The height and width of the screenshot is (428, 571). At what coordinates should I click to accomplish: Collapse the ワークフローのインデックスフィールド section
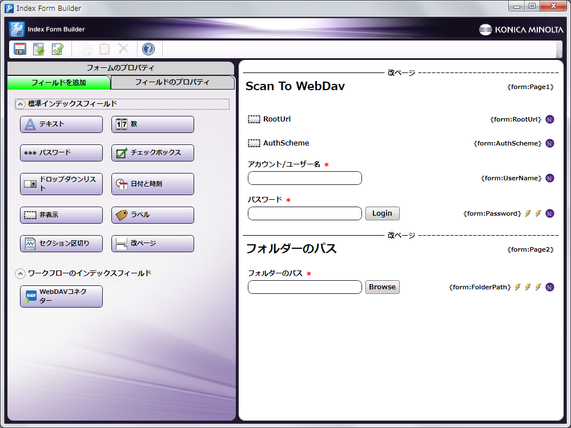[x=20, y=273]
